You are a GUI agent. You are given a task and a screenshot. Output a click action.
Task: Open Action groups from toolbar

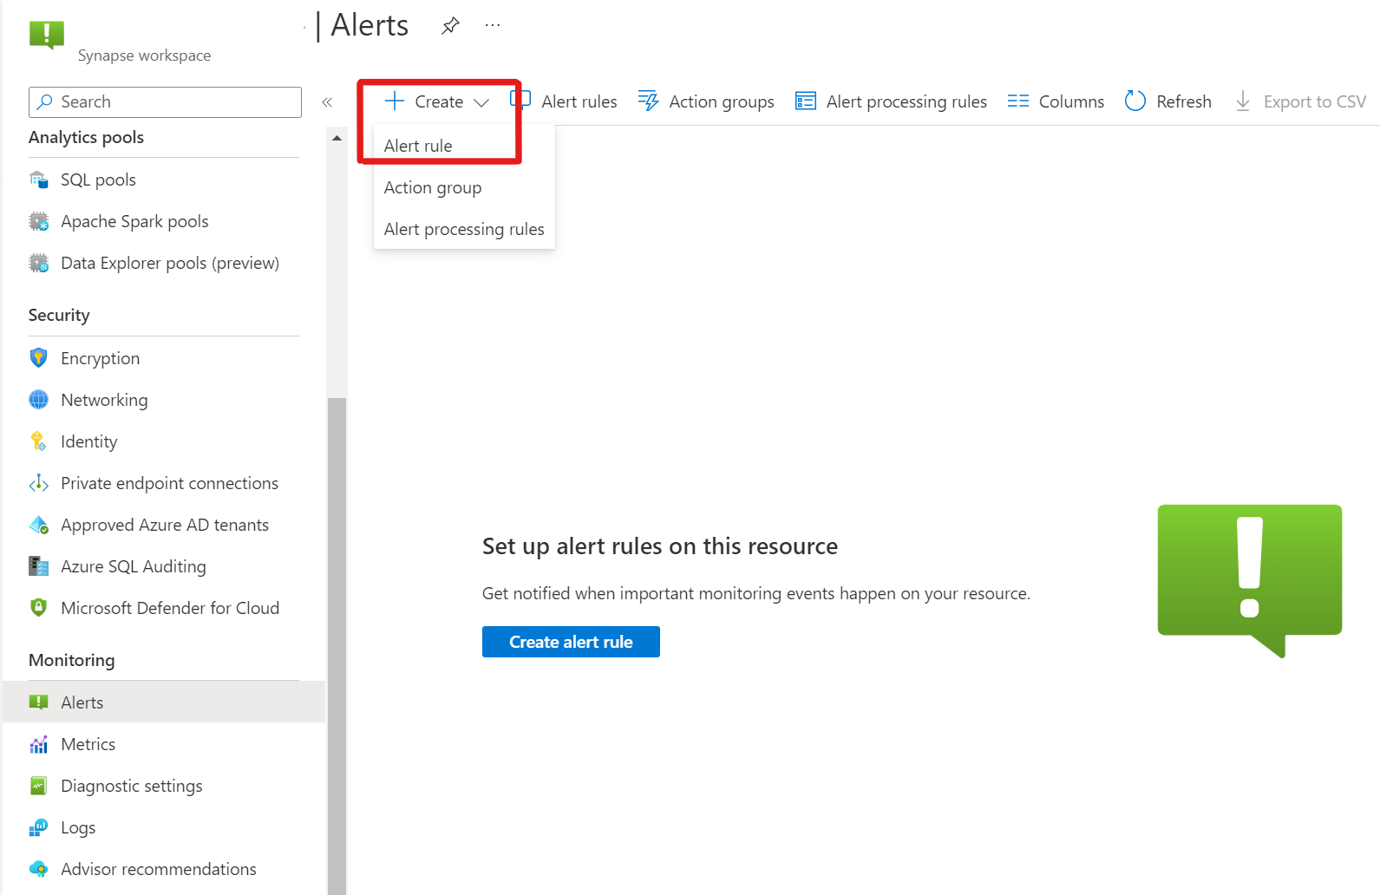[706, 101]
